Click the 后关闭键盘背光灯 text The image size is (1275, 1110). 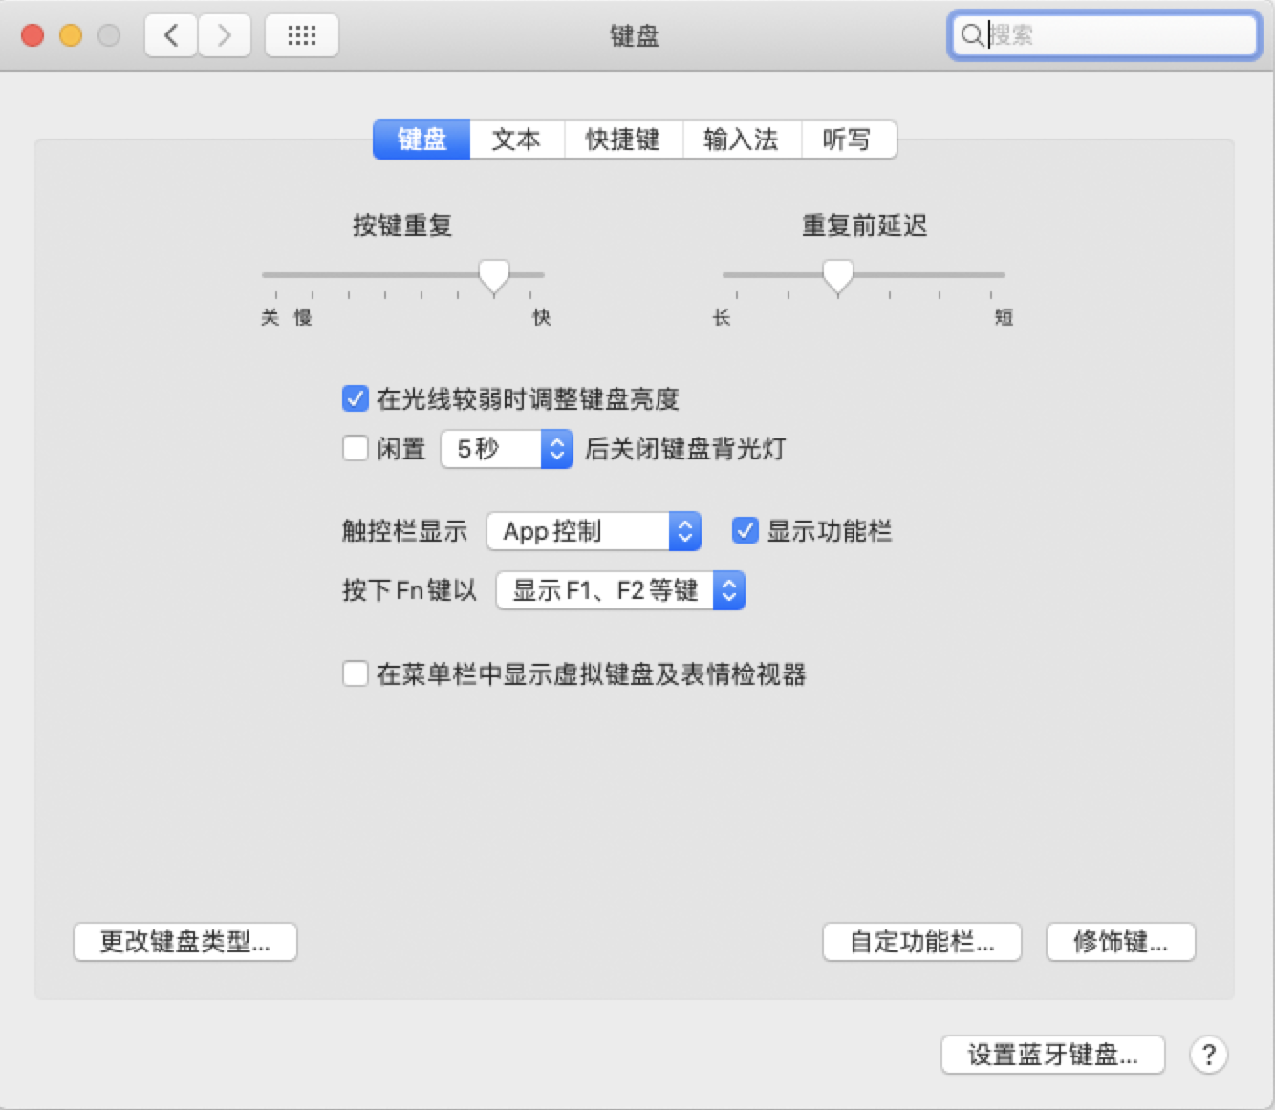click(685, 449)
